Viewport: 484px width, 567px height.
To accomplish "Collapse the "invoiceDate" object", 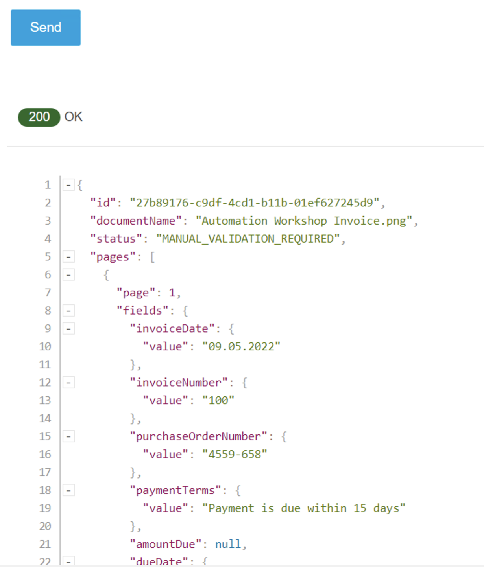I will [68, 328].
